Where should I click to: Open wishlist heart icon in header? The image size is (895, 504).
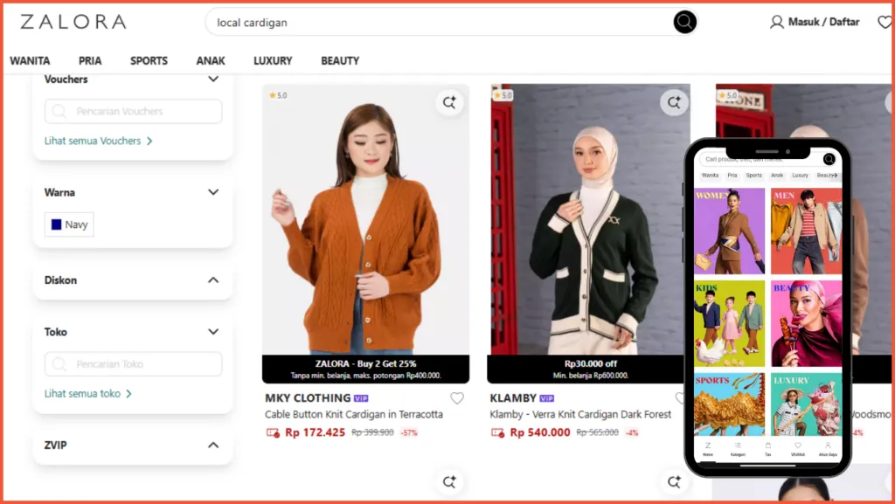pyautogui.click(x=885, y=22)
